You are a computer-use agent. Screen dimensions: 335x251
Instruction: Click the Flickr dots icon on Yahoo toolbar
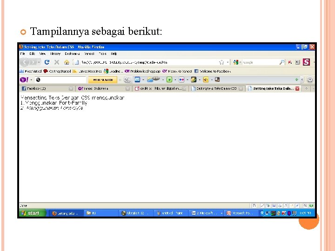[181, 79]
